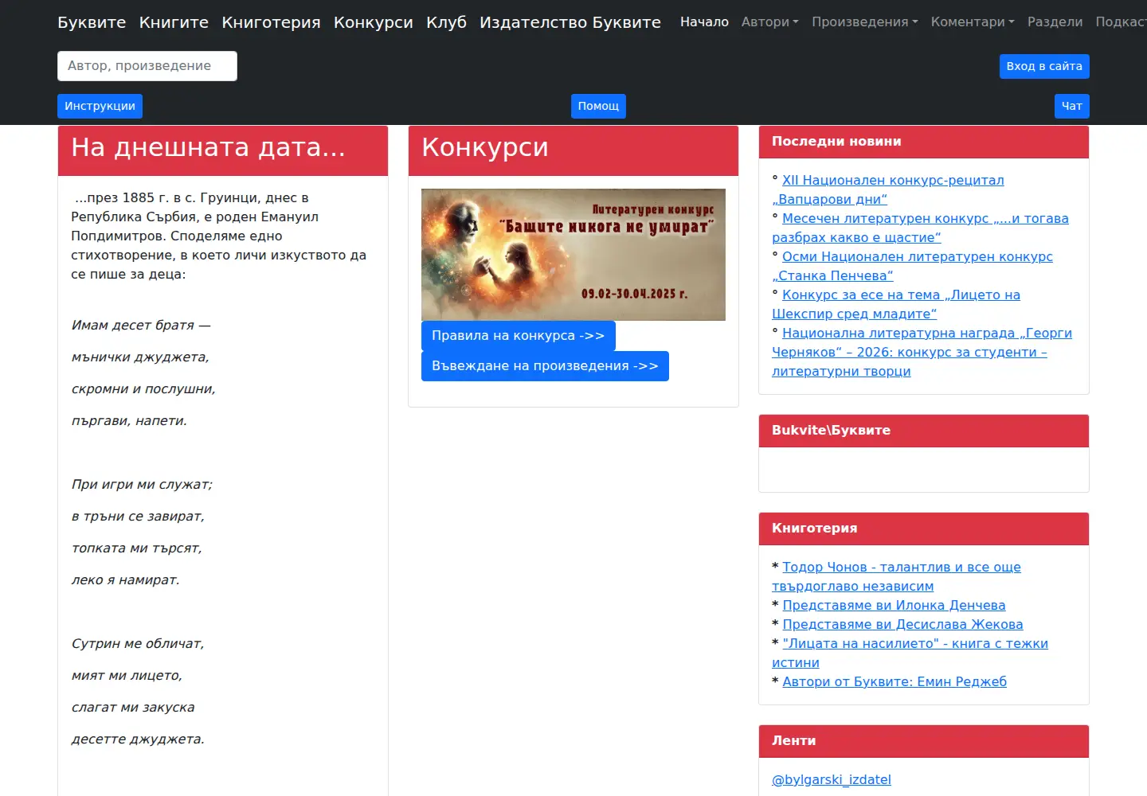This screenshot has width=1147, height=796.
Task: Open the @bylgarski_izdatel feed link
Action: (x=832, y=780)
